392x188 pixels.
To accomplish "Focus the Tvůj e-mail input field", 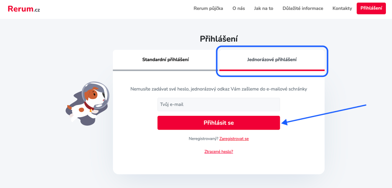I will [219, 104].
